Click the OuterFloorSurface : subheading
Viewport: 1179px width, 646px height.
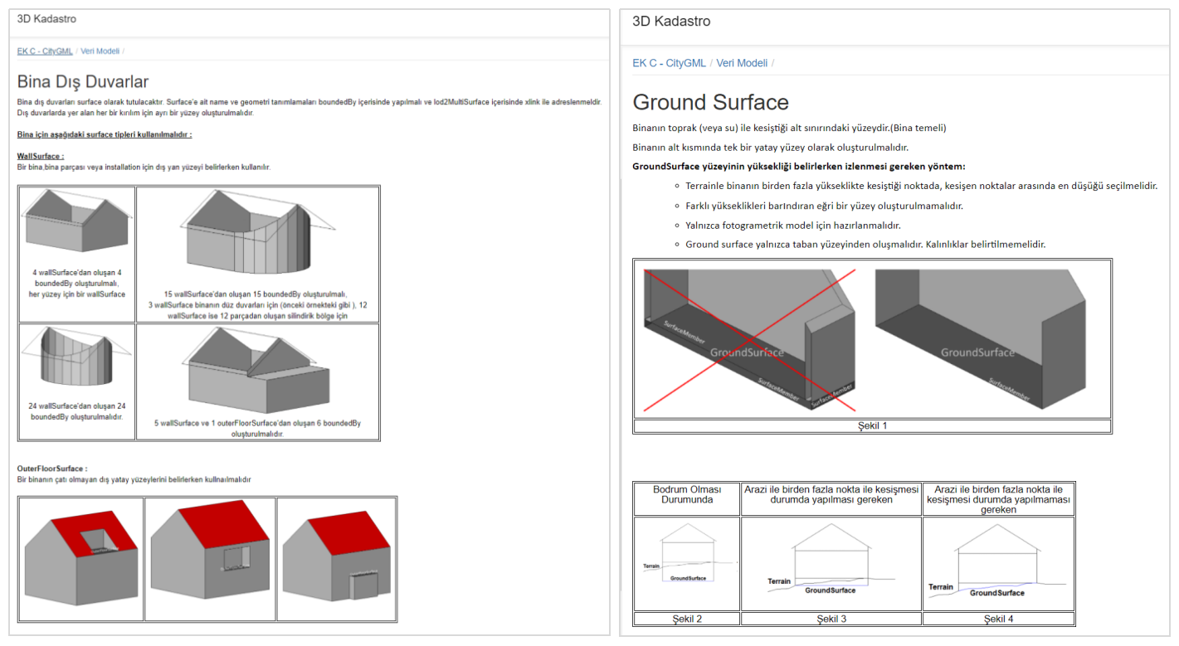tap(52, 469)
